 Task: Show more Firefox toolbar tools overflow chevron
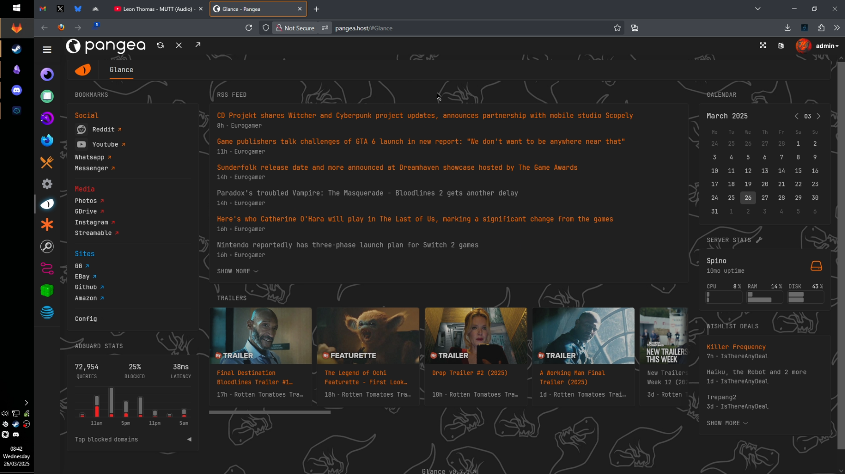[x=836, y=28]
